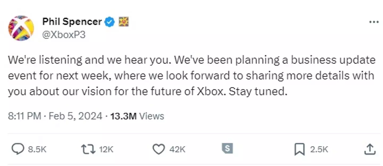Open the Phil Spencer display name link
This screenshot has height=166, width=383.
tap(72, 22)
